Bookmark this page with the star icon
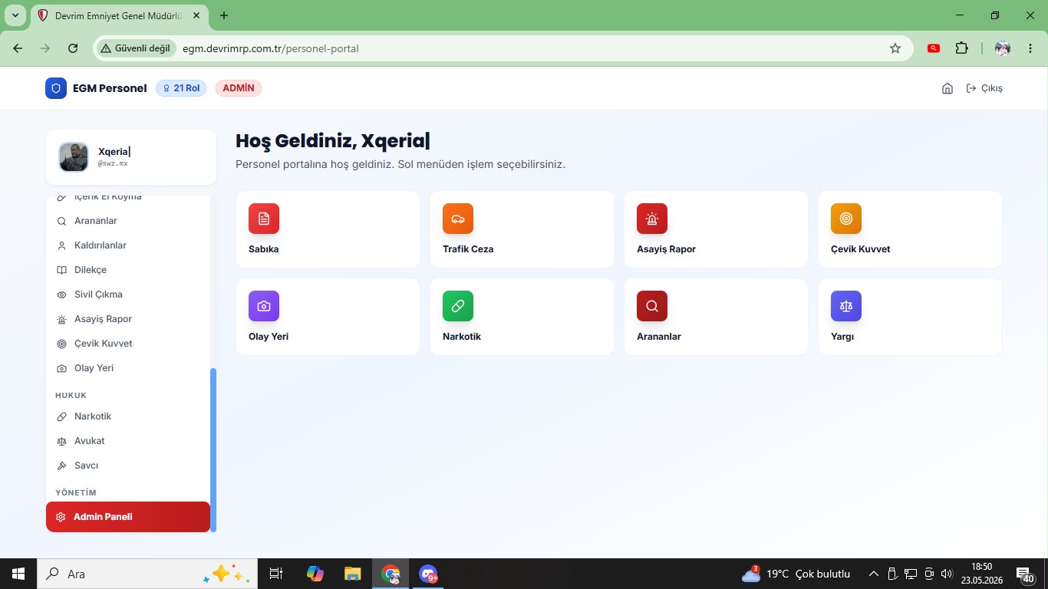1048x589 pixels. 895,48
